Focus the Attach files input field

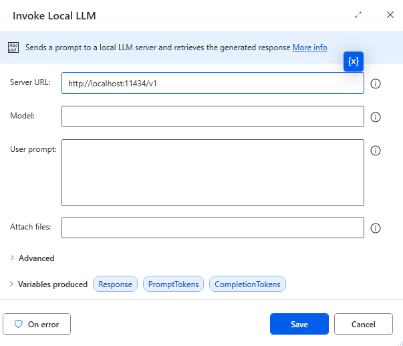[213, 228]
